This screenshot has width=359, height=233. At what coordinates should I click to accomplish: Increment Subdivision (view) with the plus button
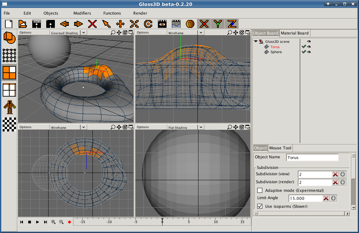(343, 174)
